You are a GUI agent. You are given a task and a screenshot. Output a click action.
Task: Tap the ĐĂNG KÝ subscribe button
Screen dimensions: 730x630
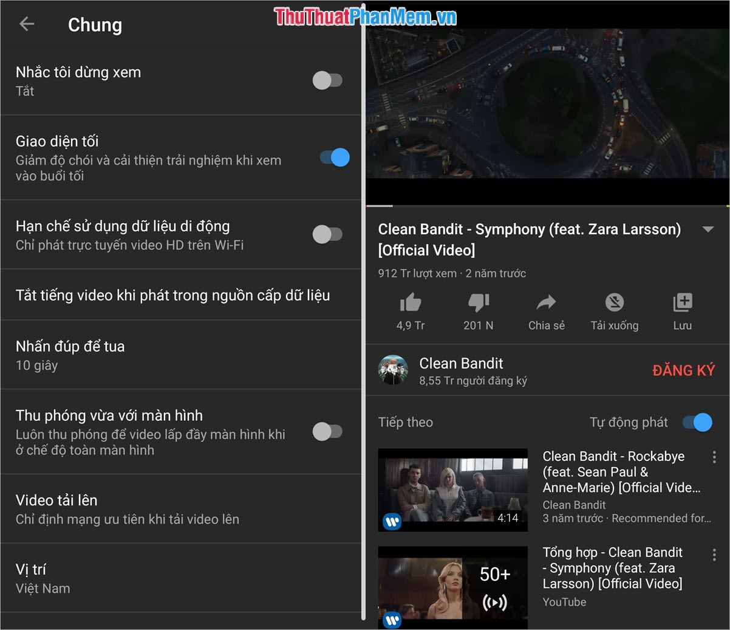point(684,370)
